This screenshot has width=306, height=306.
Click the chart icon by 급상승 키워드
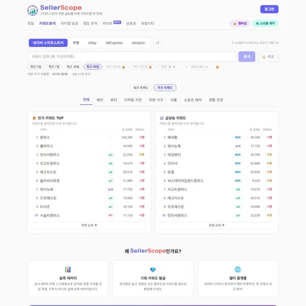coord(162,118)
